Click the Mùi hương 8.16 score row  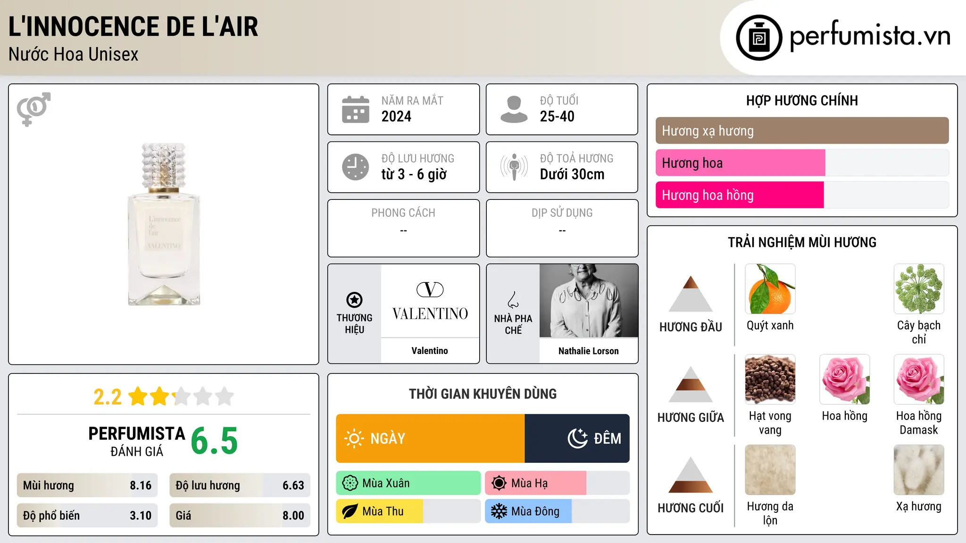point(87,485)
